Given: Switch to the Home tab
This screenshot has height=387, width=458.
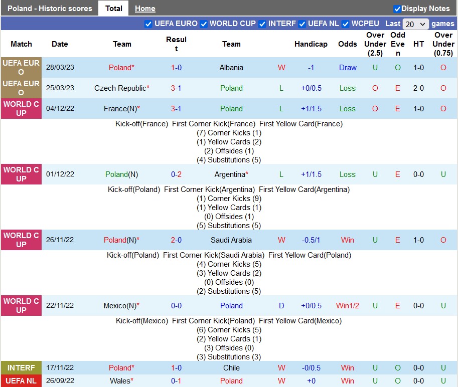Looking at the screenshot, I should [145, 9].
